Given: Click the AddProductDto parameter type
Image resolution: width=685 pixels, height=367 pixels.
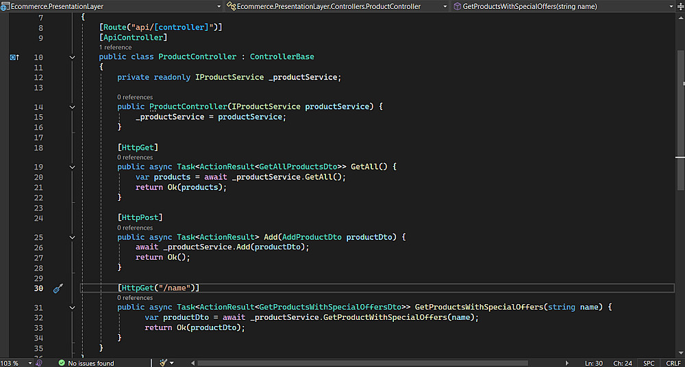Looking at the screenshot, I should [x=312, y=237].
